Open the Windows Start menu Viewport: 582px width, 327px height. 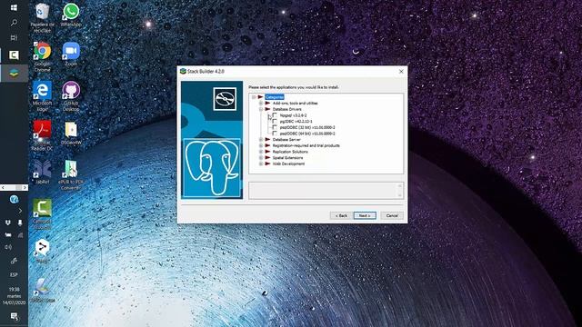(x=14, y=7)
